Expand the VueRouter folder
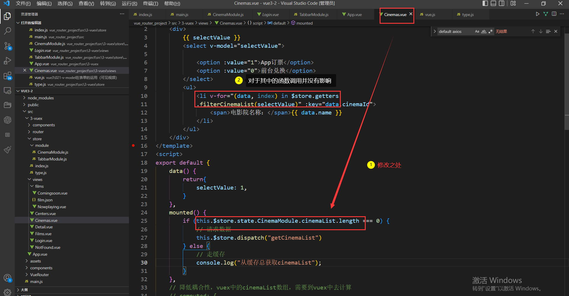569x296 pixels. (39, 275)
